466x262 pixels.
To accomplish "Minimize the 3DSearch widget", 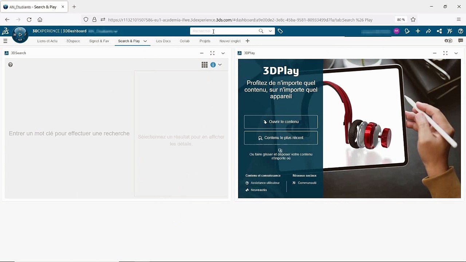I will point(202,53).
